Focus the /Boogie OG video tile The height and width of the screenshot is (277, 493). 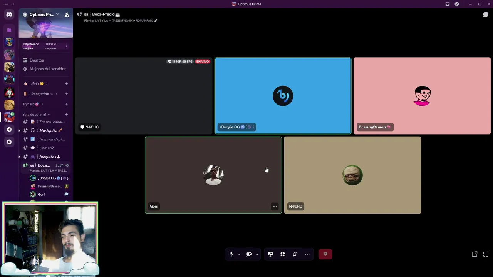pos(283,96)
